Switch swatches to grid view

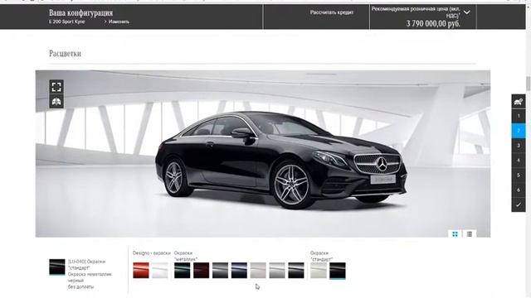point(455,233)
